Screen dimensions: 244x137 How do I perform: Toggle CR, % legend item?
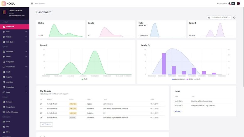(x=197, y=79)
